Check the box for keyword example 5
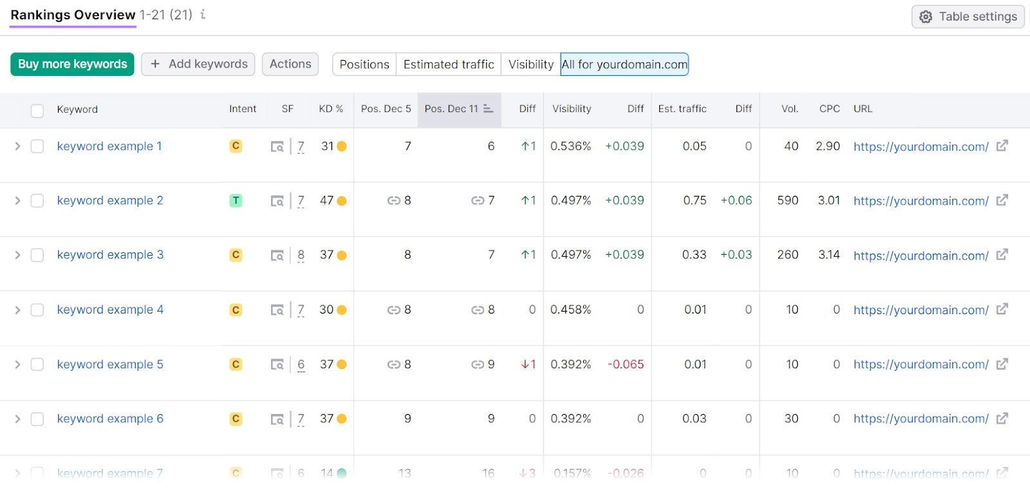1030x490 pixels. point(37,364)
